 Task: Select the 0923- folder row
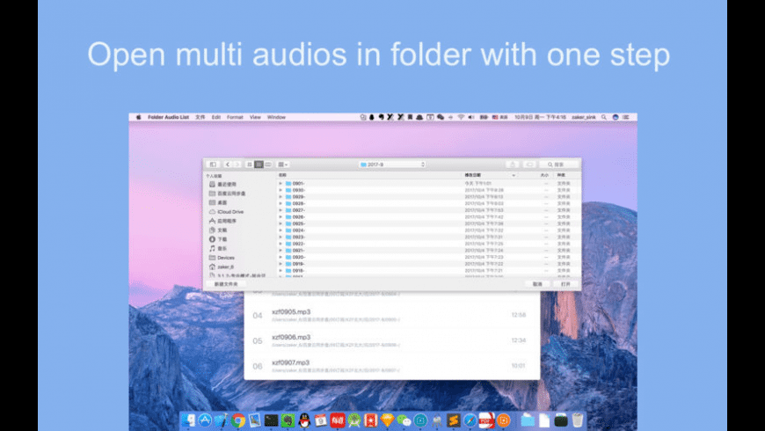[x=428, y=237]
